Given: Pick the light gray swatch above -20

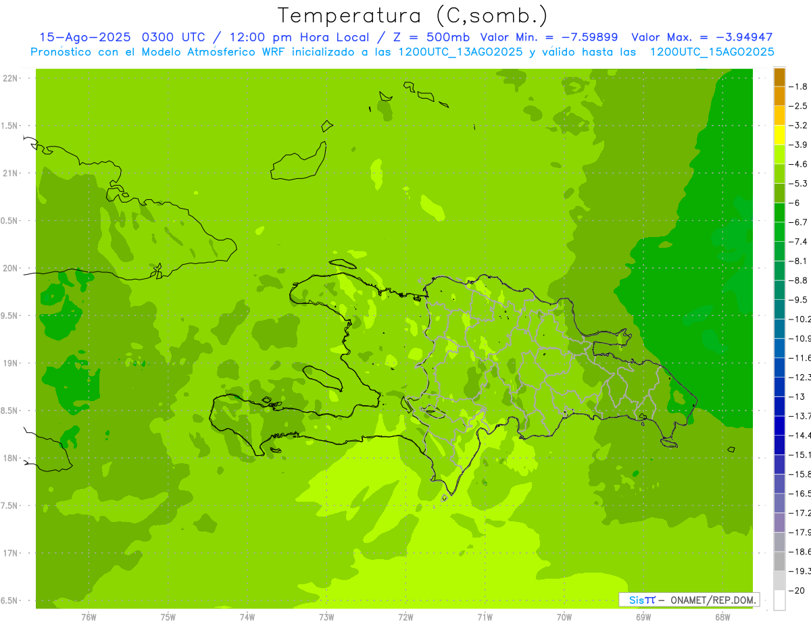Looking at the screenshot, I should click(x=779, y=581).
